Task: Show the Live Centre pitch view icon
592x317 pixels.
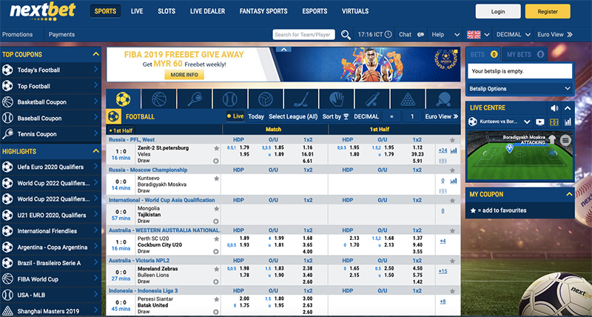Action: tap(554, 122)
